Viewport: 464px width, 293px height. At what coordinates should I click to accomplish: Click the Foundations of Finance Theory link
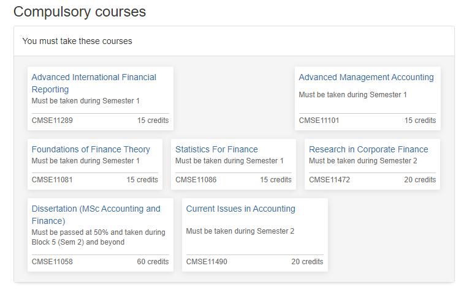click(91, 149)
